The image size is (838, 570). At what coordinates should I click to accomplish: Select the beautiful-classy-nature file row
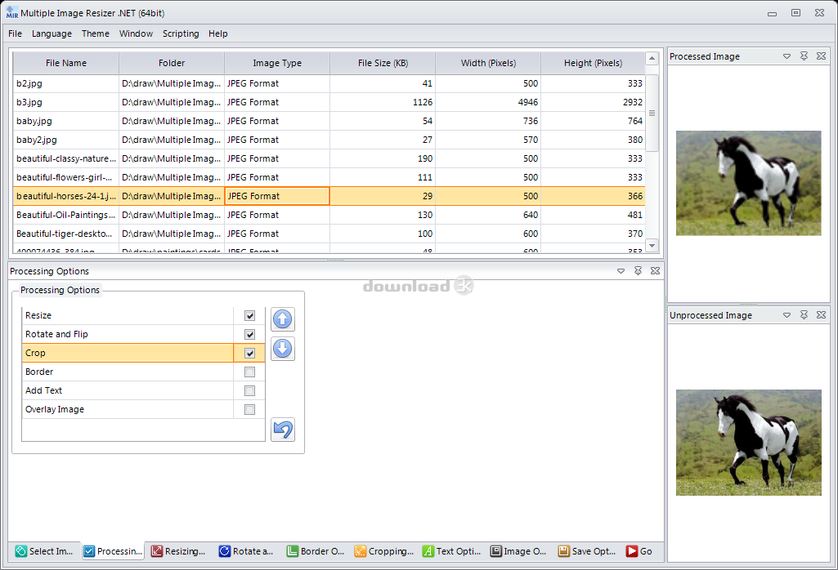click(x=329, y=158)
